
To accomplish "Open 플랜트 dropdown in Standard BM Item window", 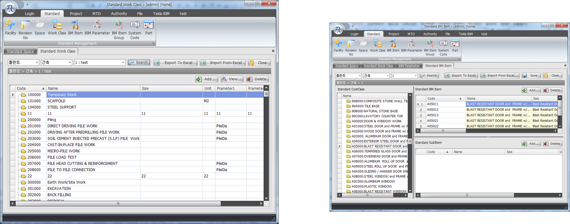I will 360,76.
